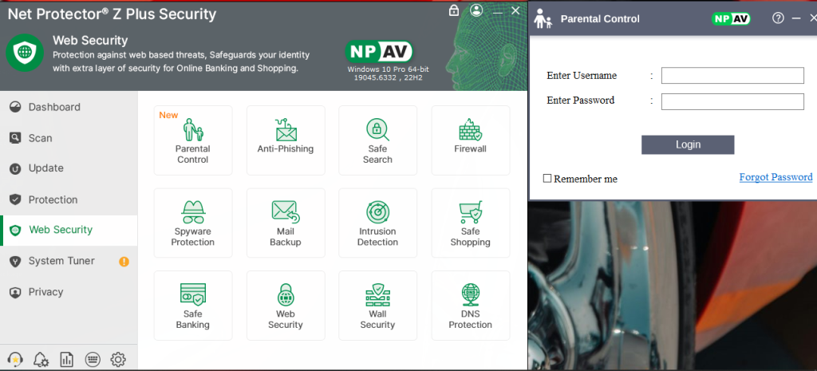Click the Mail Backup tile
The image size is (817, 371).
pos(285,223)
